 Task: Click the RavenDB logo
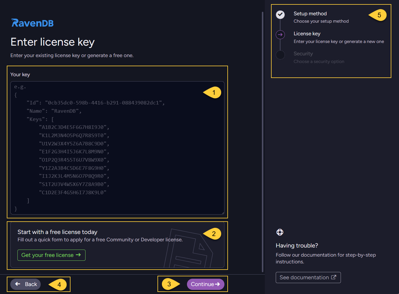32,23
